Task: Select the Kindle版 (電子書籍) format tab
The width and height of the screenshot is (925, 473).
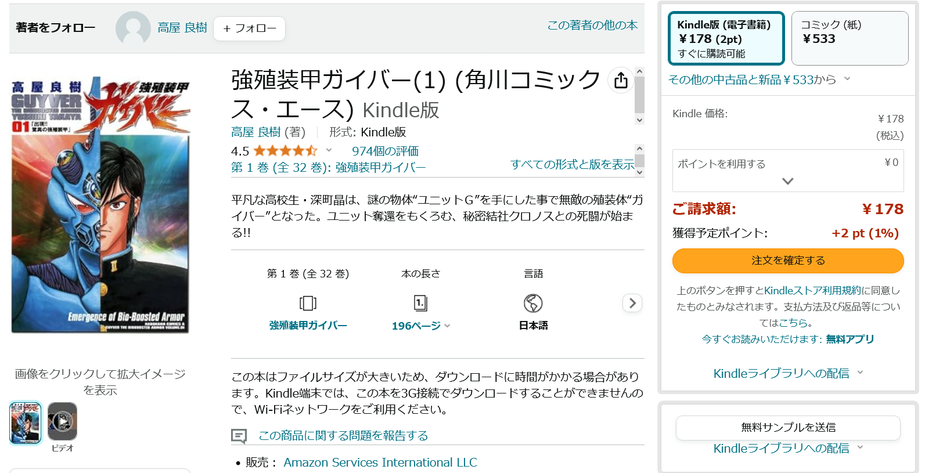Action: [x=726, y=38]
